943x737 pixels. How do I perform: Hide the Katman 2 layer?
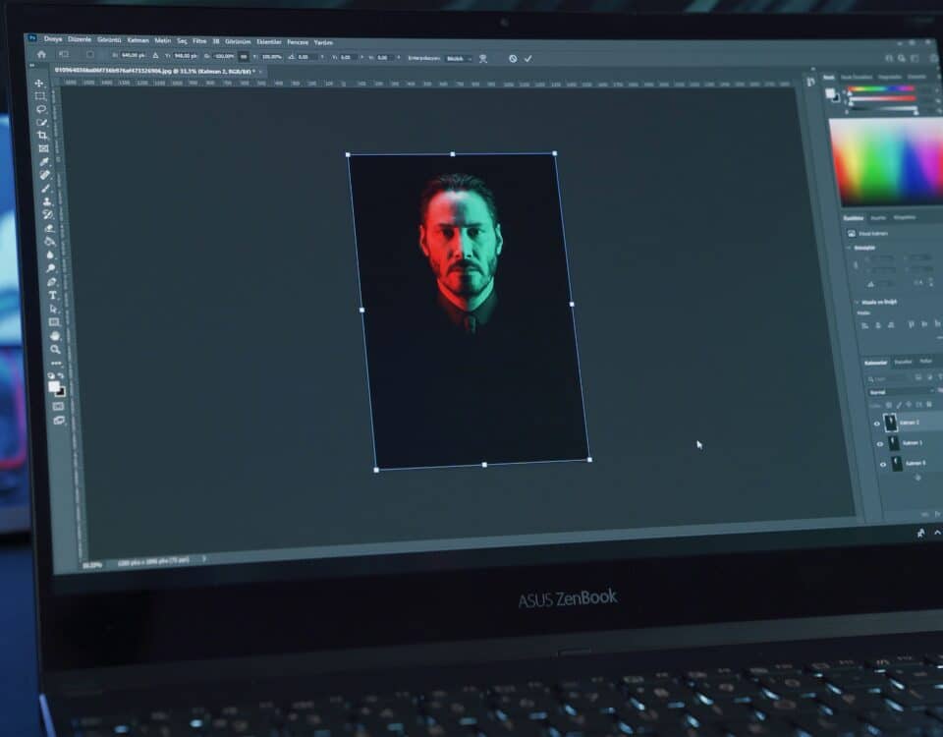click(x=878, y=423)
